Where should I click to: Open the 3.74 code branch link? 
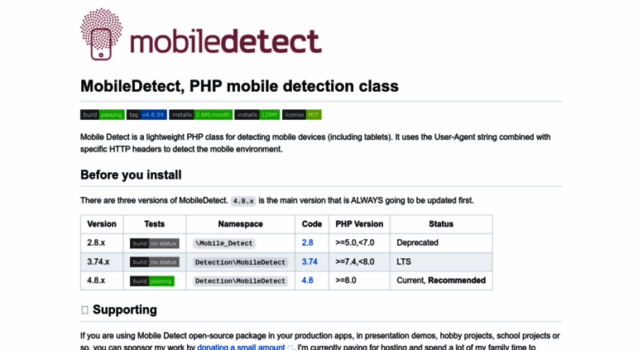310,261
